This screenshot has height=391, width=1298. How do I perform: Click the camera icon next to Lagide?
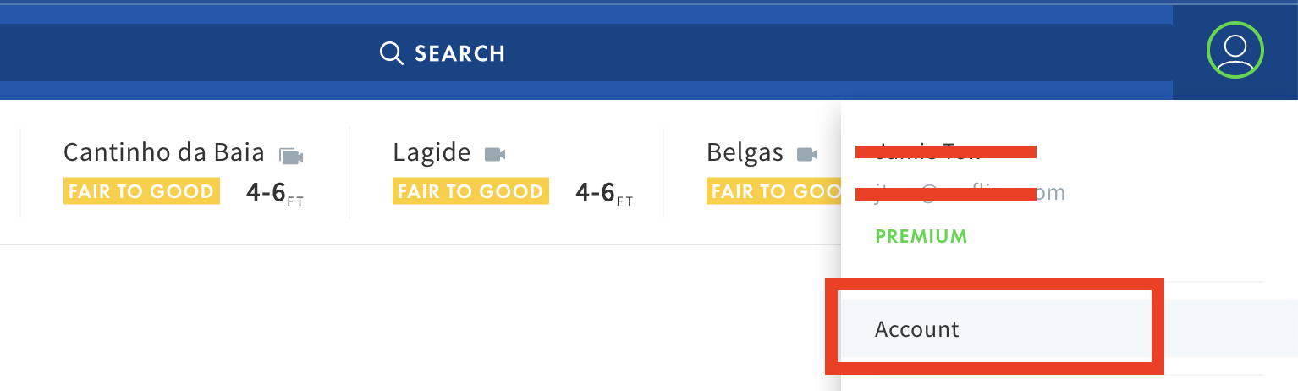coord(495,154)
